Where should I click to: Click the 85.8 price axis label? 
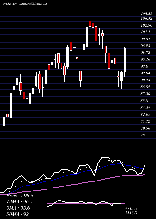[x=144, y=100]
